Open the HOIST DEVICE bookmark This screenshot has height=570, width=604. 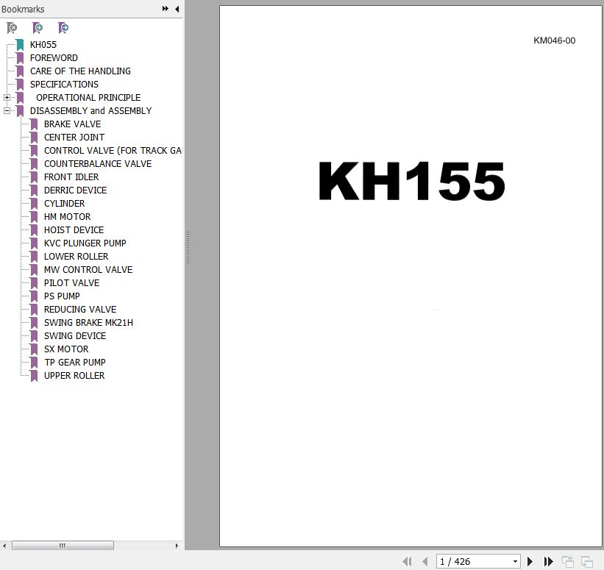pos(74,230)
